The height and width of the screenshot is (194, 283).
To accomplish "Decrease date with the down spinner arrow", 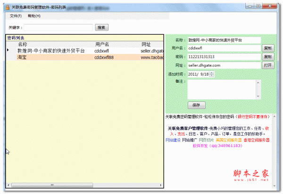I will (x=212, y=76).
